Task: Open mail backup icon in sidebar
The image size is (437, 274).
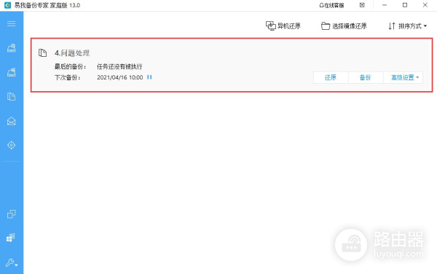Action: 12,121
